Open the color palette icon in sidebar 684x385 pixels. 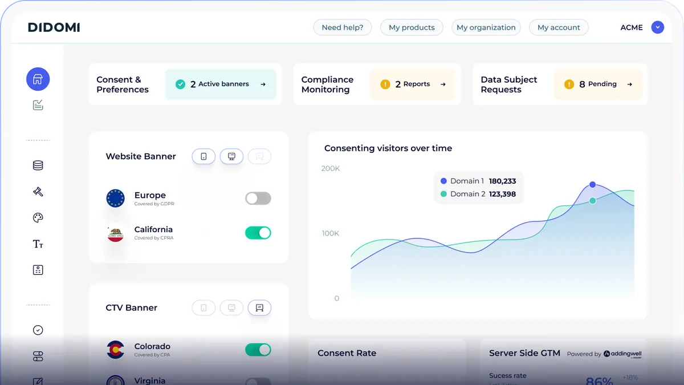[38, 218]
